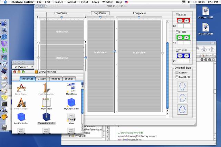Click the LongView horizontal slider knob
The width and height of the screenshot is (221, 147).
(139, 18)
